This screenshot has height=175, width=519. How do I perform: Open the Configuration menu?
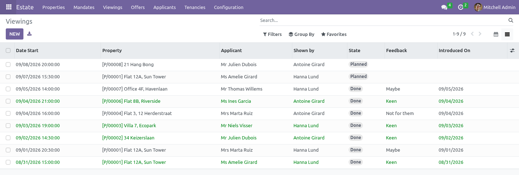tap(229, 7)
